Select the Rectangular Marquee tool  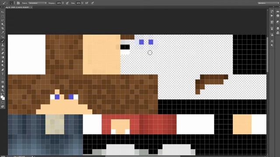[x=3, y=16]
